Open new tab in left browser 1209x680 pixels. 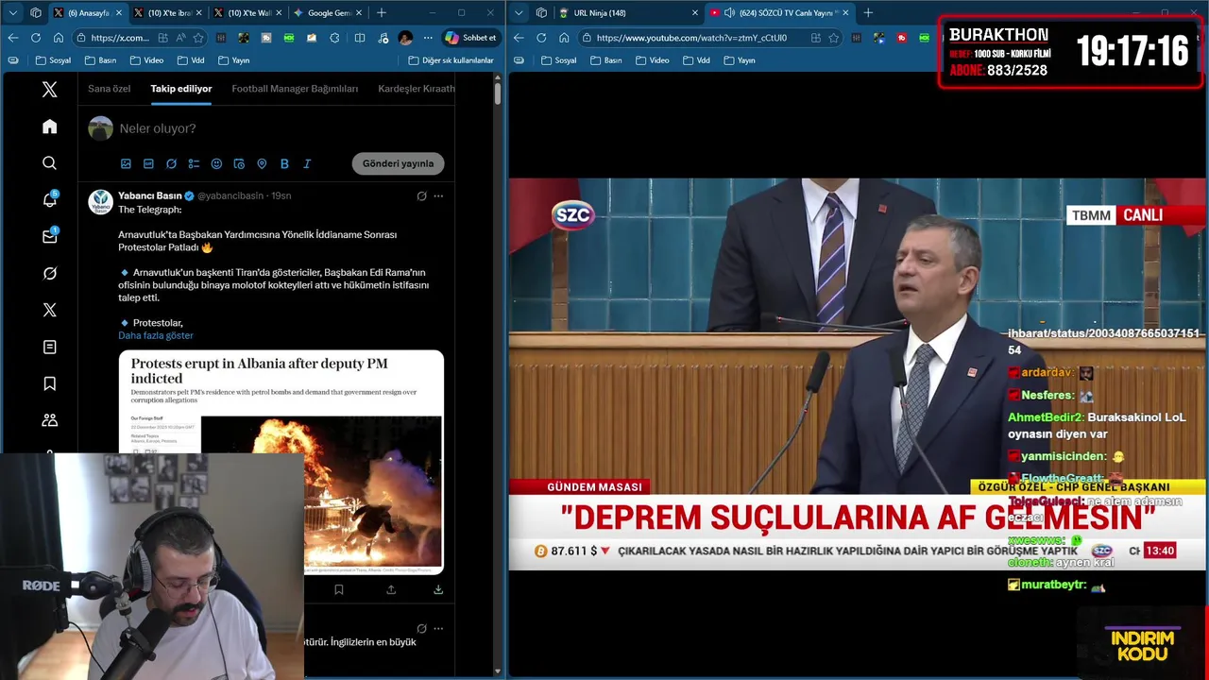(x=382, y=12)
